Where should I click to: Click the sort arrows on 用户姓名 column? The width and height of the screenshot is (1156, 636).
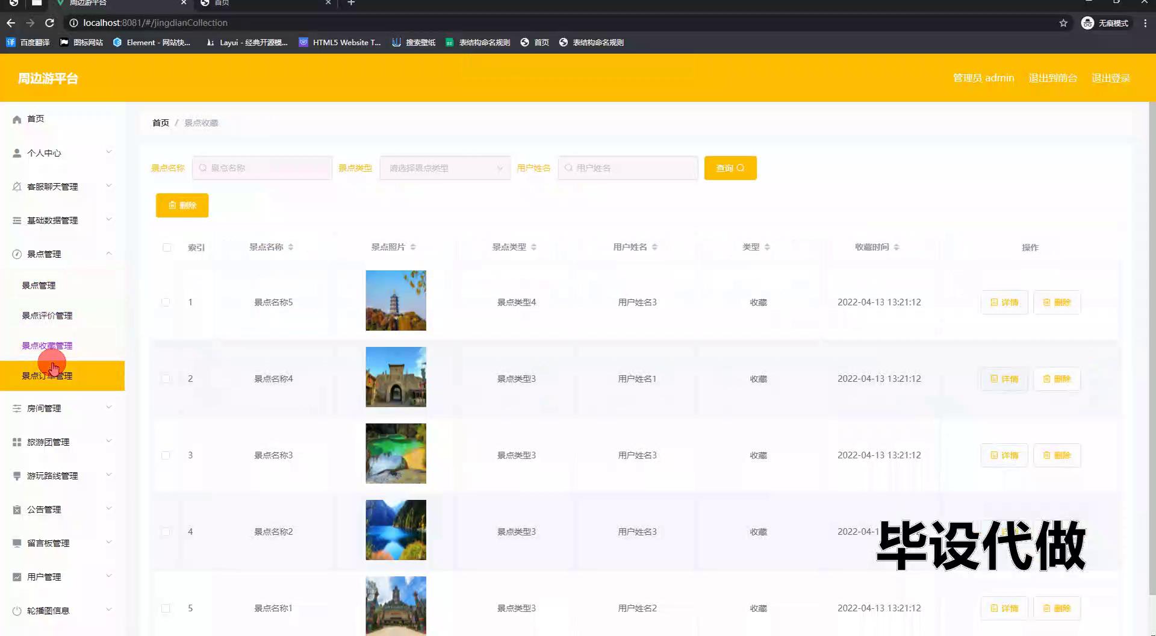click(655, 247)
